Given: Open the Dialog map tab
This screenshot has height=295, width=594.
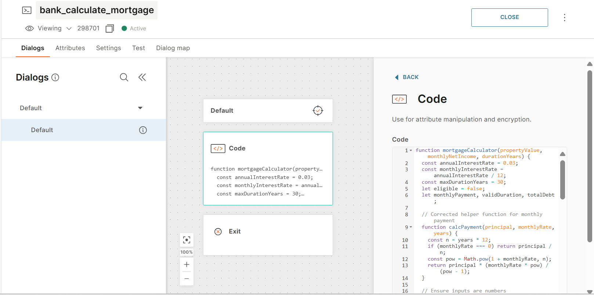Looking at the screenshot, I should (x=173, y=48).
